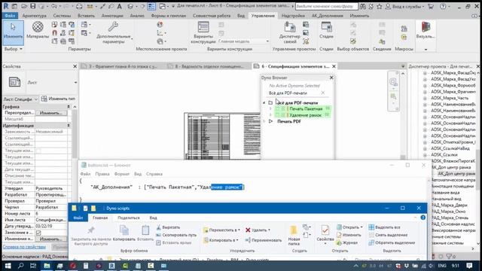Click the keyword search input field
The image size is (482, 271).
click(x=326, y=6)
